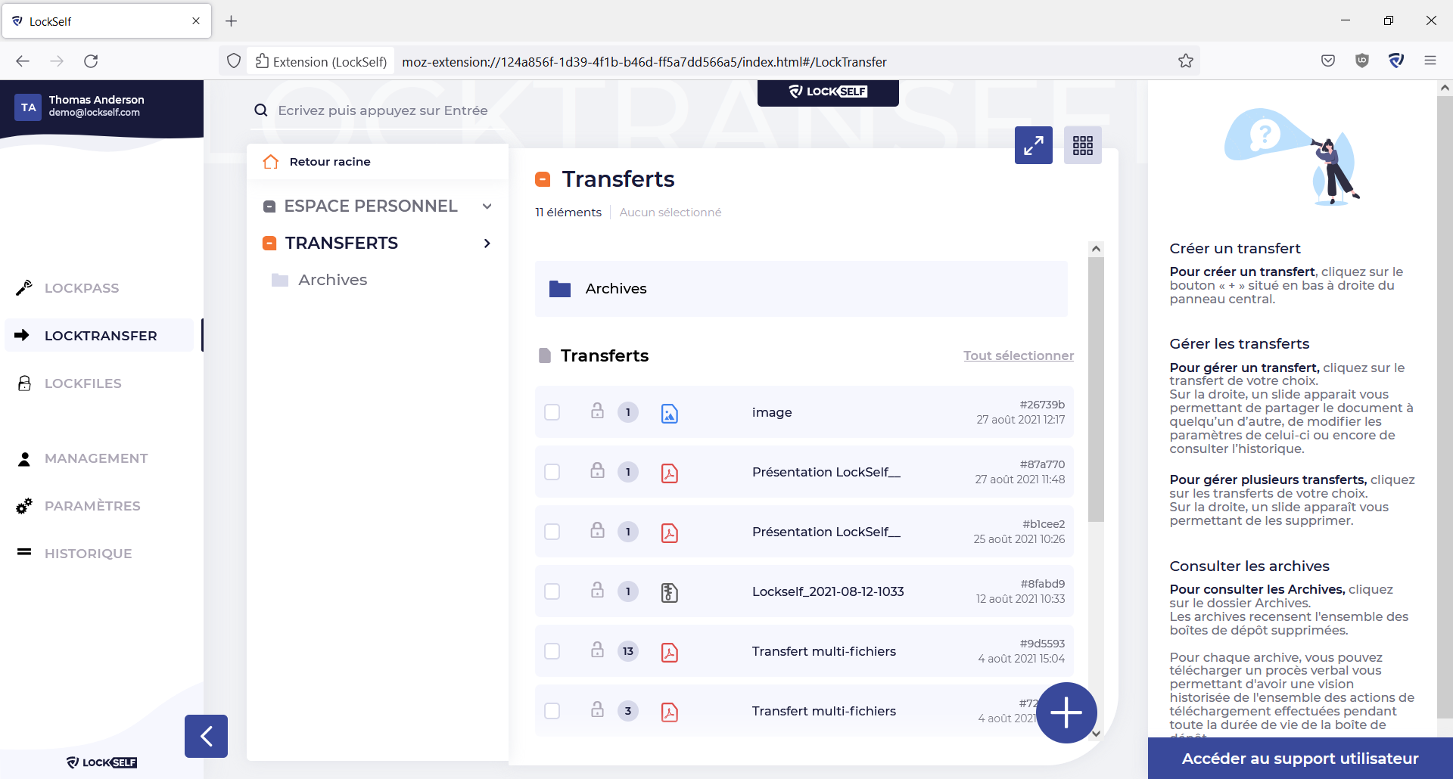Click the Tout sélectionner link
The width and height of the screenshot is (1453, 779).
[1019, 355]
